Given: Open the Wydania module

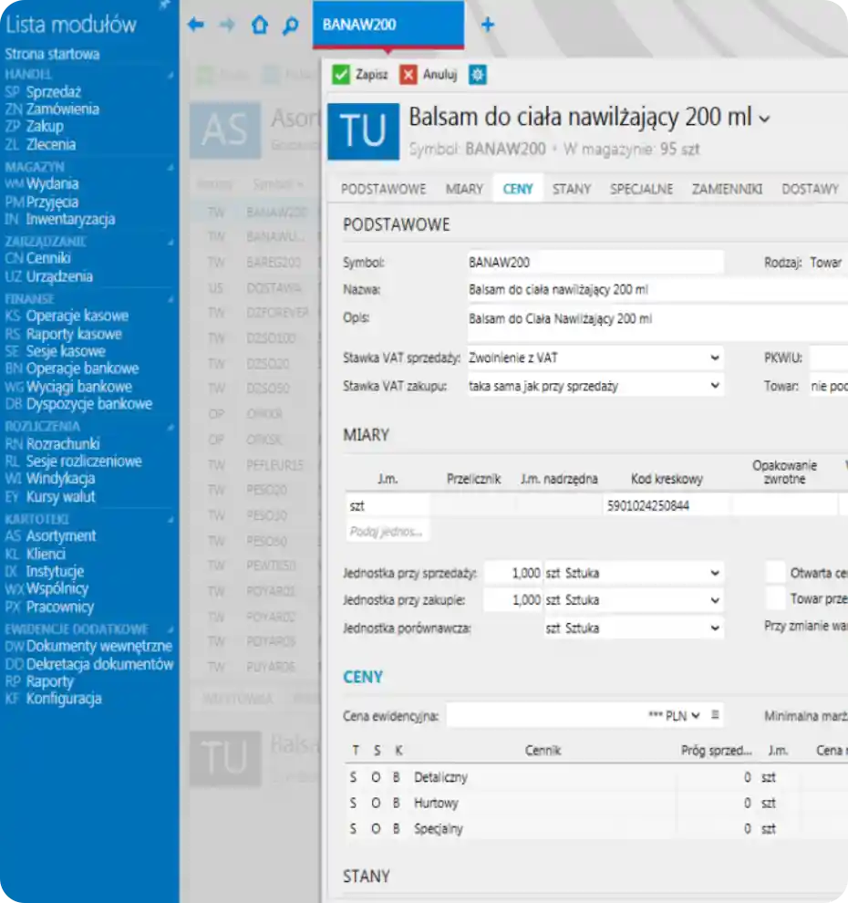Looking at the screenshot, I should 52,183.
